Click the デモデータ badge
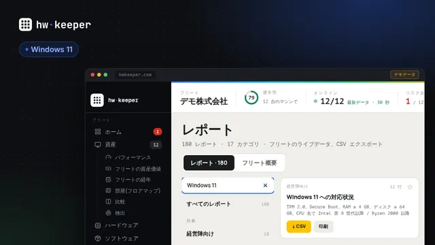This screenshot has width=435, height=245. click(x=405, y=74)
